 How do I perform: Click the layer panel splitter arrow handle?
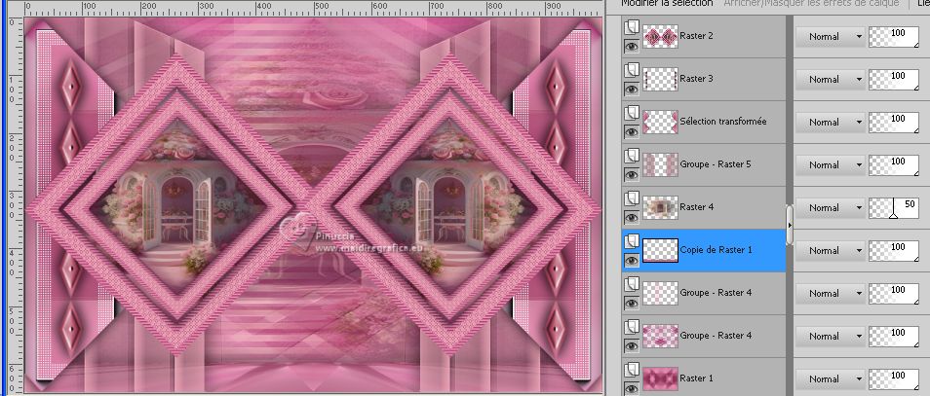790,225
